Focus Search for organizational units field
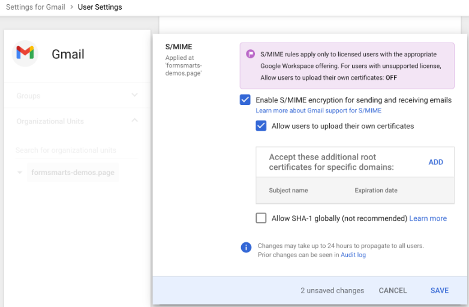The width and height of the screenshot is (469, 307). tap(77, 150)
